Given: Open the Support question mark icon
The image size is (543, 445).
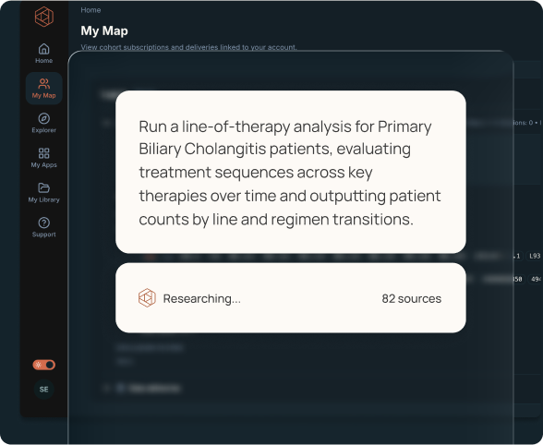Looking at the screenshot, I should point(44,222).
